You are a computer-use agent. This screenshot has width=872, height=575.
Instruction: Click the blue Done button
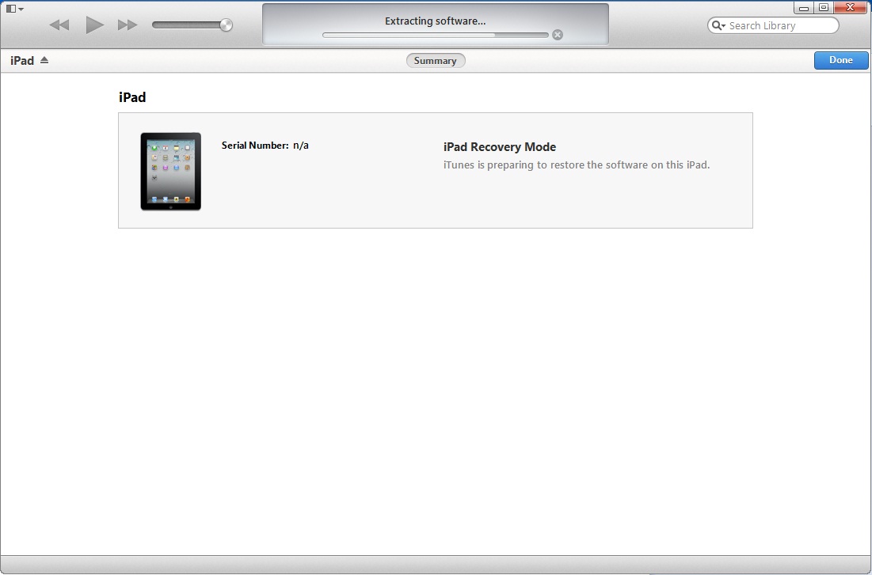pos(841,60)
